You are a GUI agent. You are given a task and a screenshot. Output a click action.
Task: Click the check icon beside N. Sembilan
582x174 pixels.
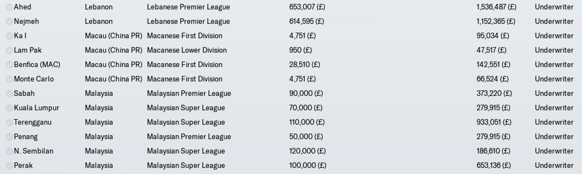click(9, 151)
